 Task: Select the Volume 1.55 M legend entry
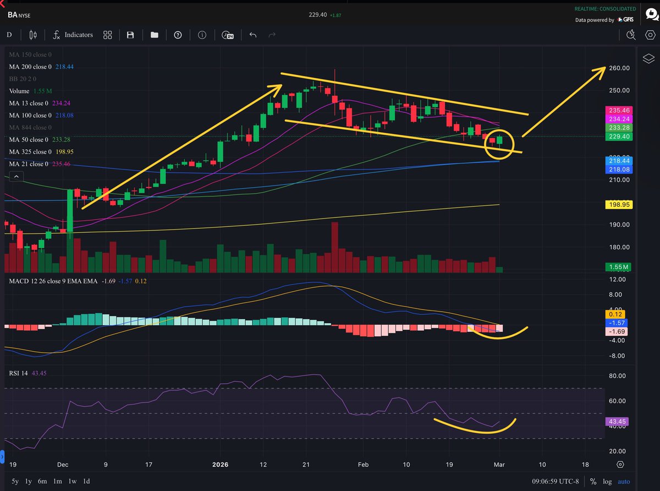[31, 91]
